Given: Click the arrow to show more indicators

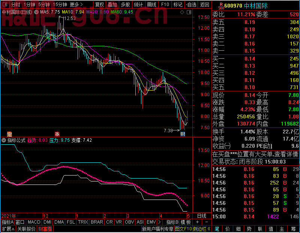Looking at the screenshot, I should [160, 222].
